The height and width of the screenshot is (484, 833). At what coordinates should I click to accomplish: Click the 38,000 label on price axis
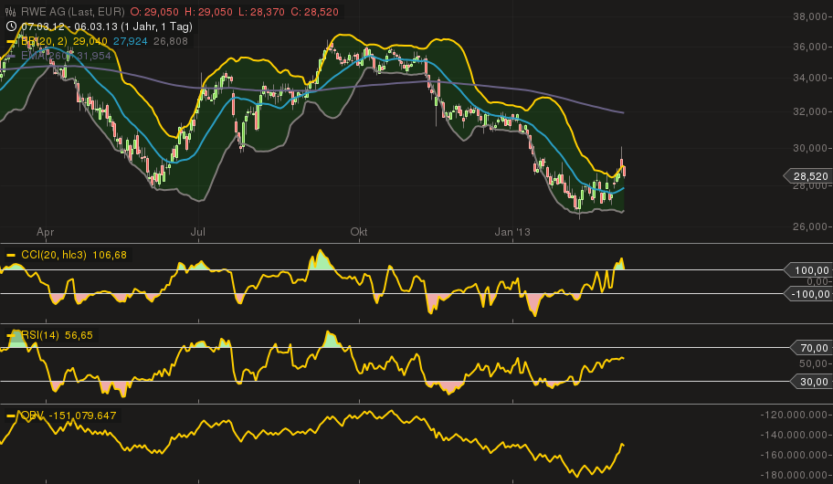click(810, 16)
